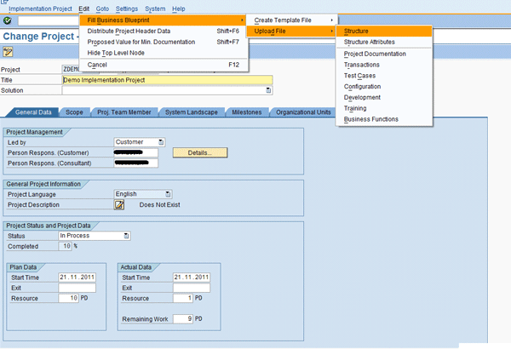
Task: Select Structure in Upload File submenu
Action: point(357,31)
